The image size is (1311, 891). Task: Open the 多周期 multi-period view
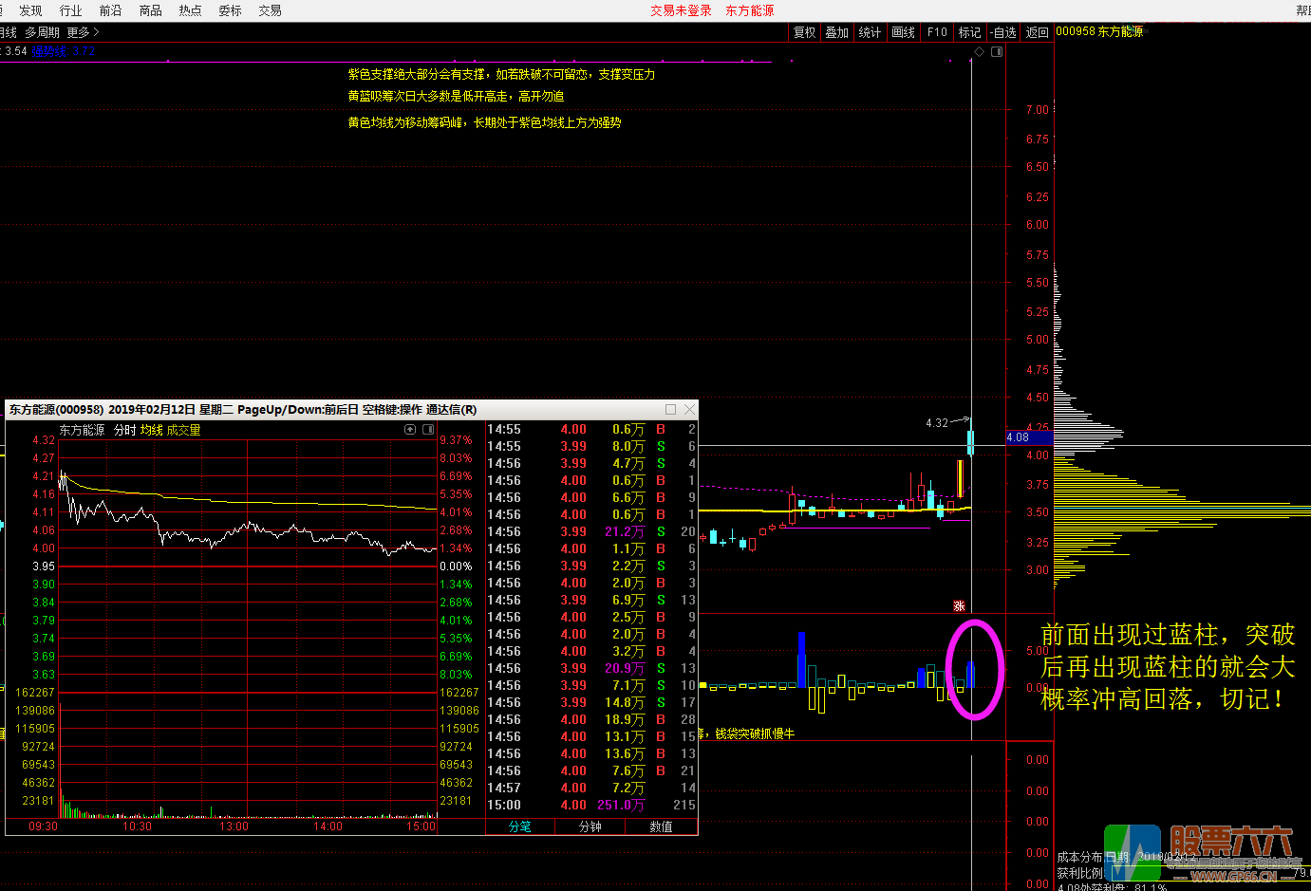tap(42, 32)
